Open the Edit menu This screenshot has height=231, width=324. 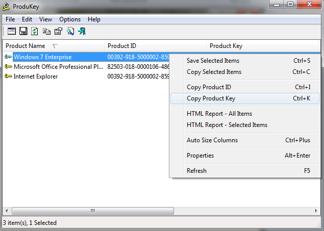tap(27, 19)
